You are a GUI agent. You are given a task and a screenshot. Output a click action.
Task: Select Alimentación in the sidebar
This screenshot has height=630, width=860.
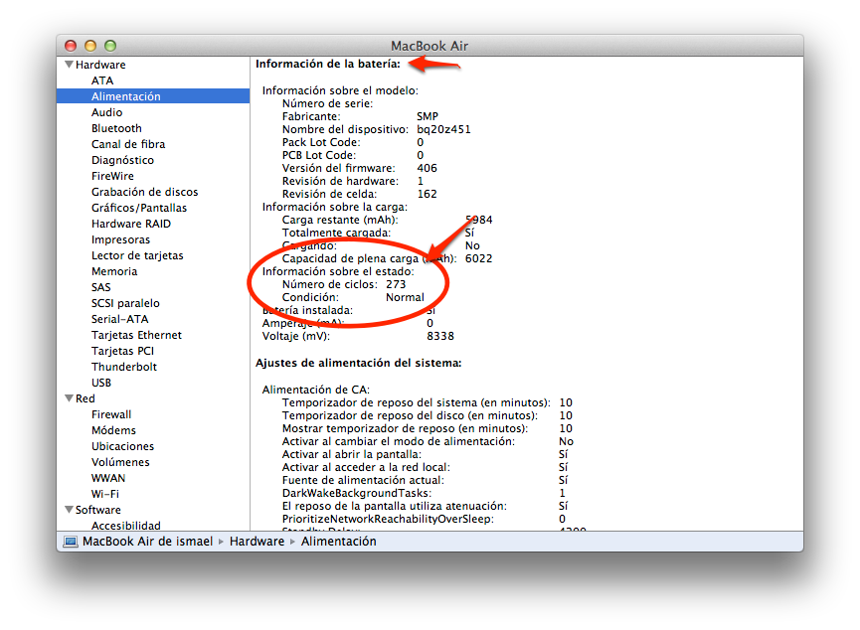click(x=153, y=96)
